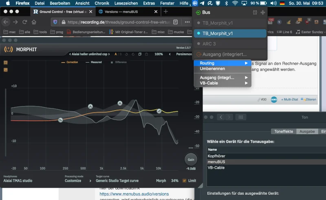Viewport: 326px width, 200px height.
Task: Click the lower orange icon in Morphit sidebar
Action: [6, 70]
